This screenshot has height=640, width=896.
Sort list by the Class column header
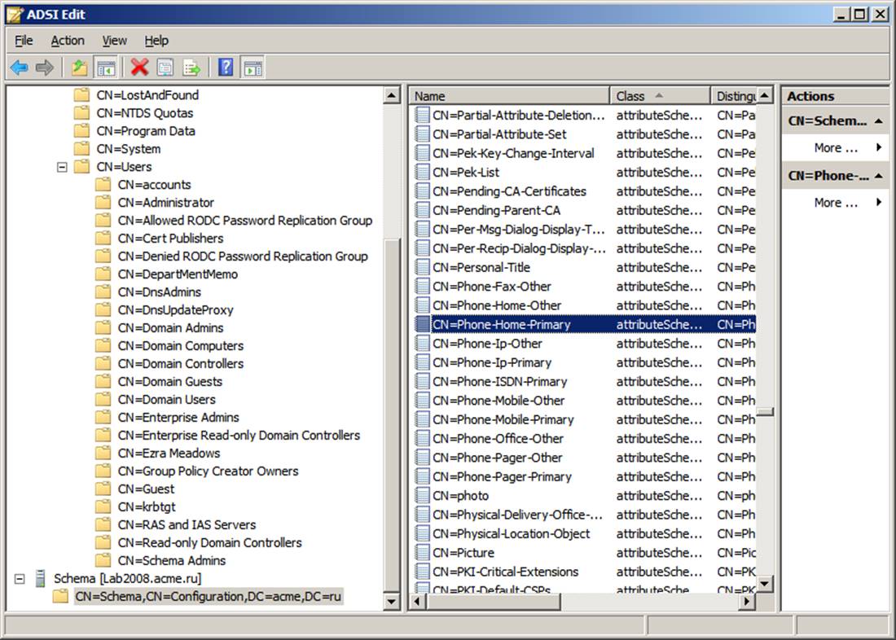659,96
